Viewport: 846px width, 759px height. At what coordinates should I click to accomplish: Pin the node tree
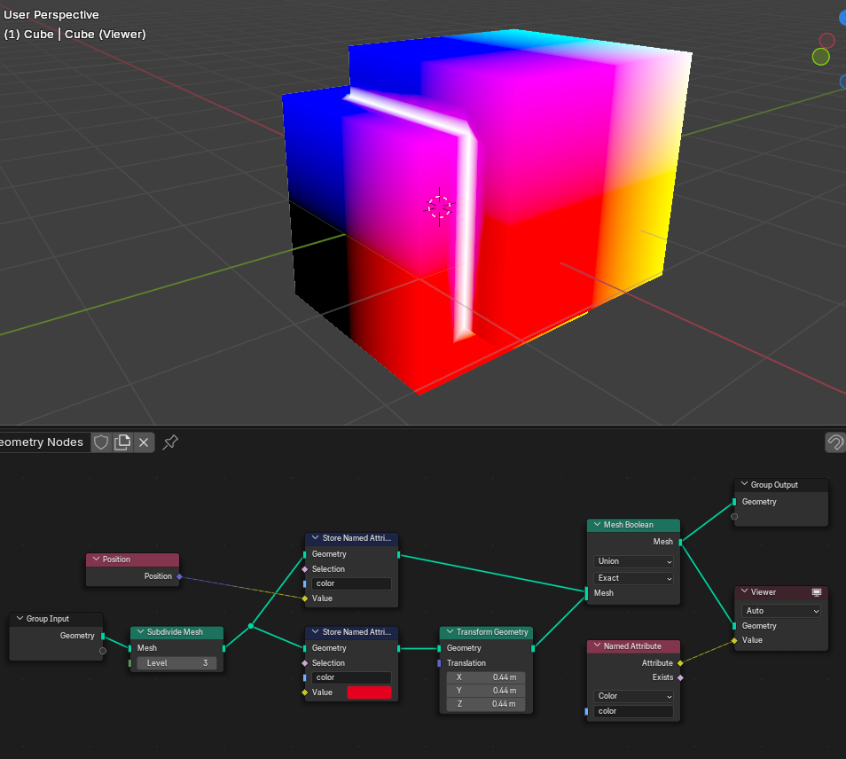[170, 442]
